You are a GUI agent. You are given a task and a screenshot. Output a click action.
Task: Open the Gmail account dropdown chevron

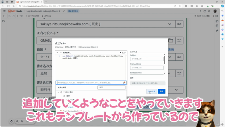tap(170, 24)
